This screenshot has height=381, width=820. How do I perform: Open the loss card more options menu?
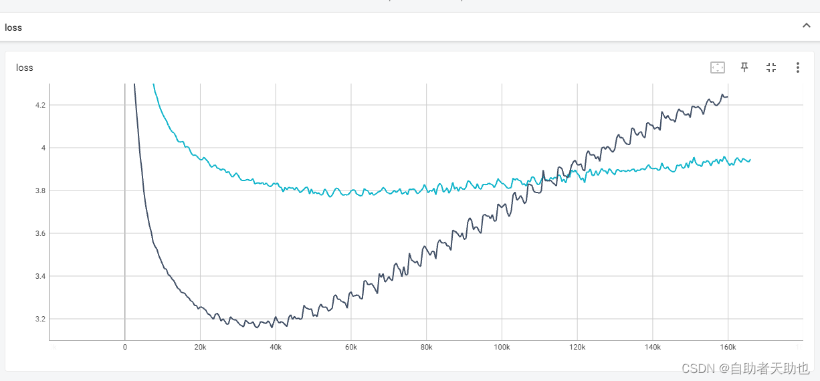click(797, 68)
